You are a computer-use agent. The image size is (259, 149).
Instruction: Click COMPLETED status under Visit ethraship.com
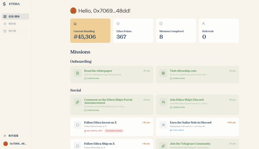[177, 79]
